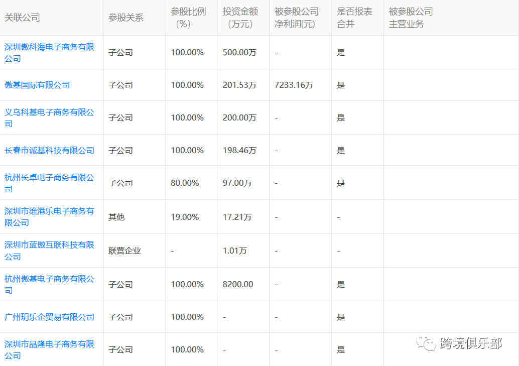This screenshot has width=519, height=366.
Task: Open 深圳市品隆电子商务有限公司 link
Action: (49, 350)
